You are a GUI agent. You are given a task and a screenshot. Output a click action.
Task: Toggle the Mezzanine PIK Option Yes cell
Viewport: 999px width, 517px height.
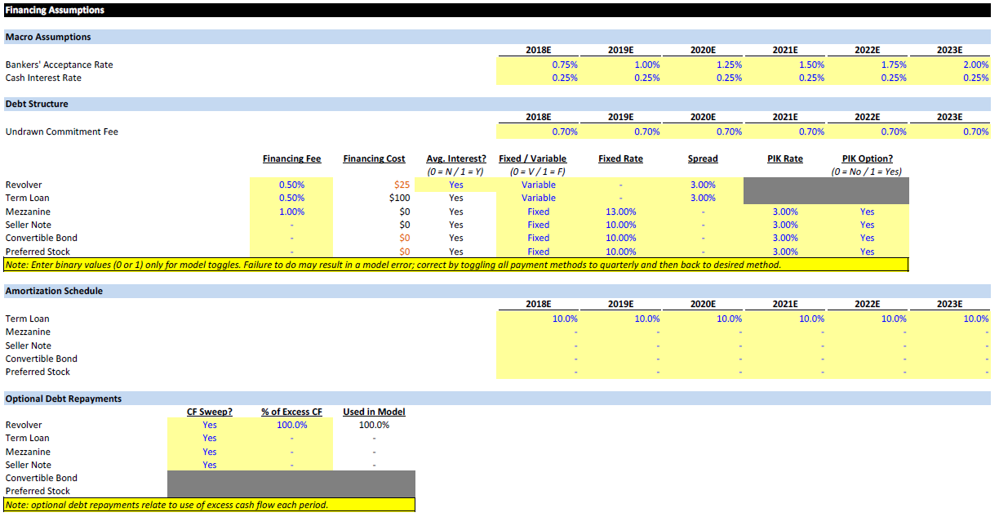[x=867, y=212]
